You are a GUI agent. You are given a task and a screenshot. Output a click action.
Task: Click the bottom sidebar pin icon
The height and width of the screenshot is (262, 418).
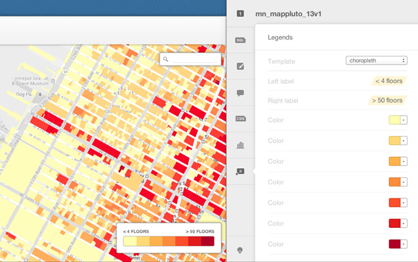pyautogui.click(x=240, y=250)
